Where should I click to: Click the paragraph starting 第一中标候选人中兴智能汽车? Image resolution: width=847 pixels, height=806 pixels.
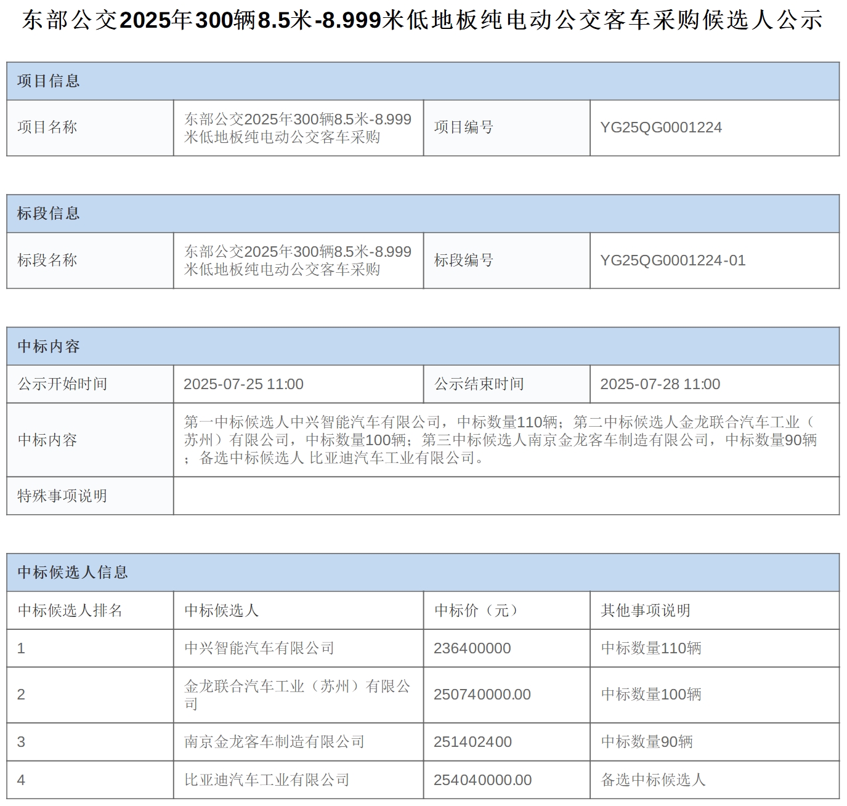(500, 440)
